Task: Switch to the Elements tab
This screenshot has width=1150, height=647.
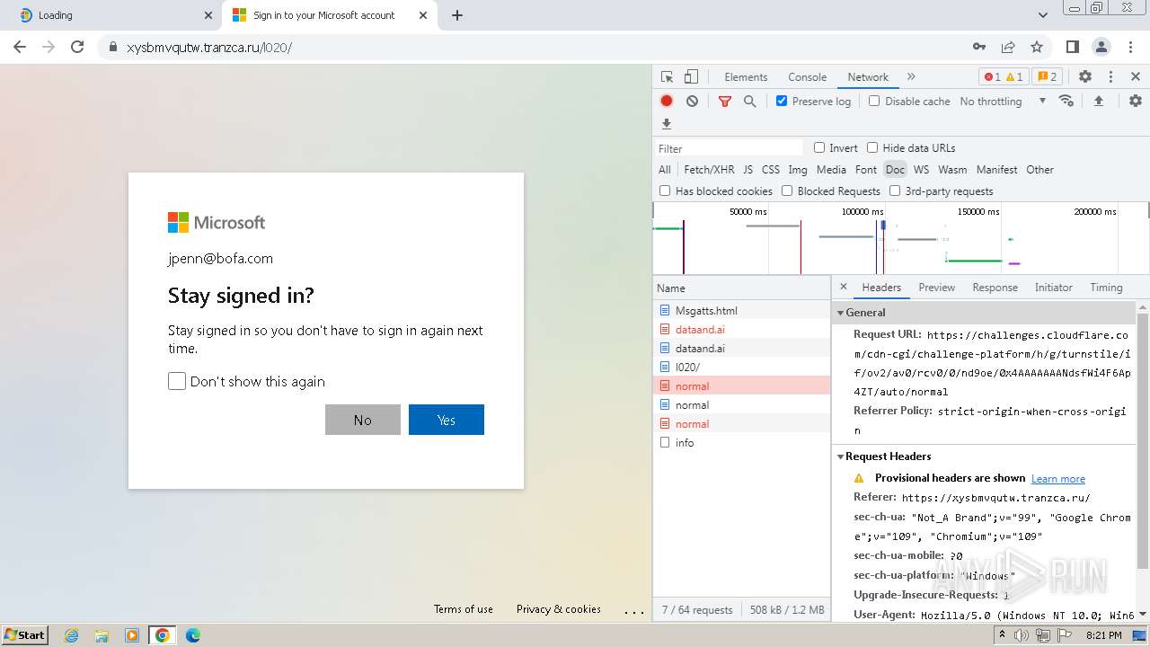Action: pos(746,77)
